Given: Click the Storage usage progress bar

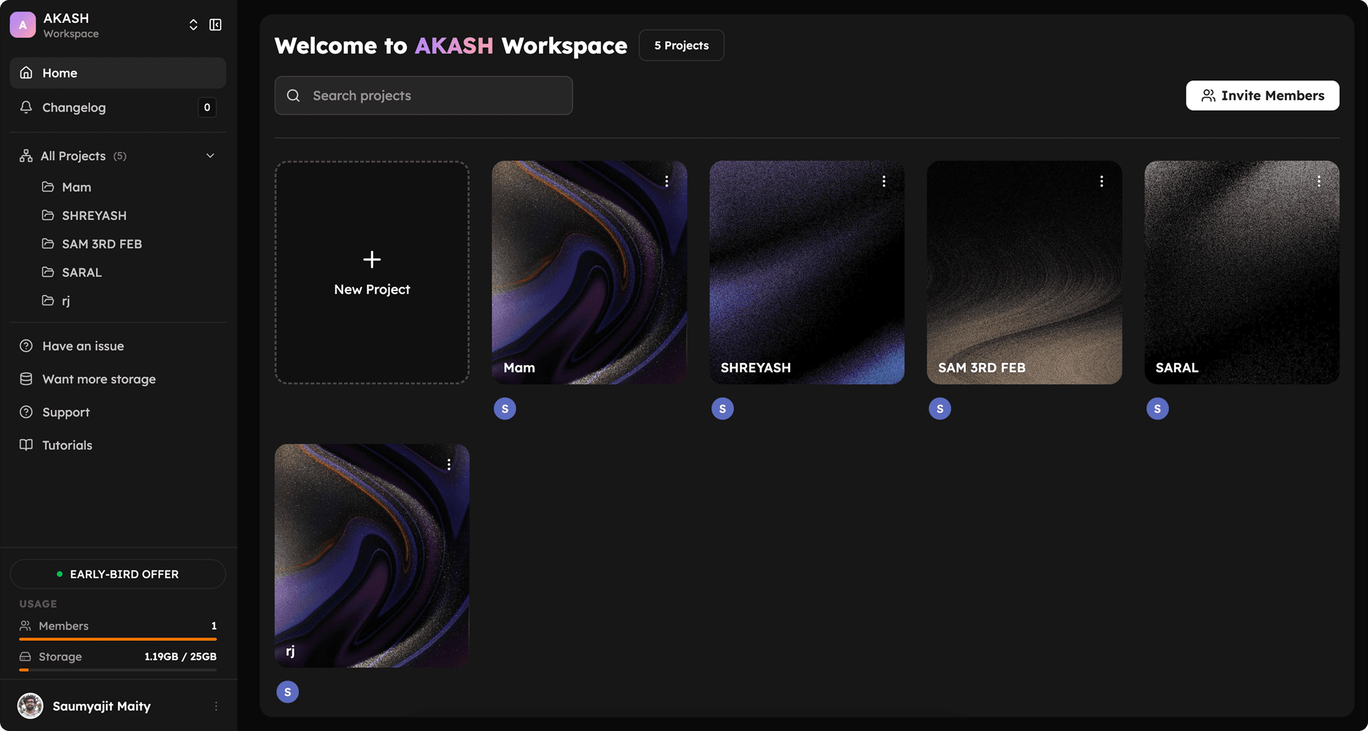Looking at the screenshot, I should [x=118, y=670].
